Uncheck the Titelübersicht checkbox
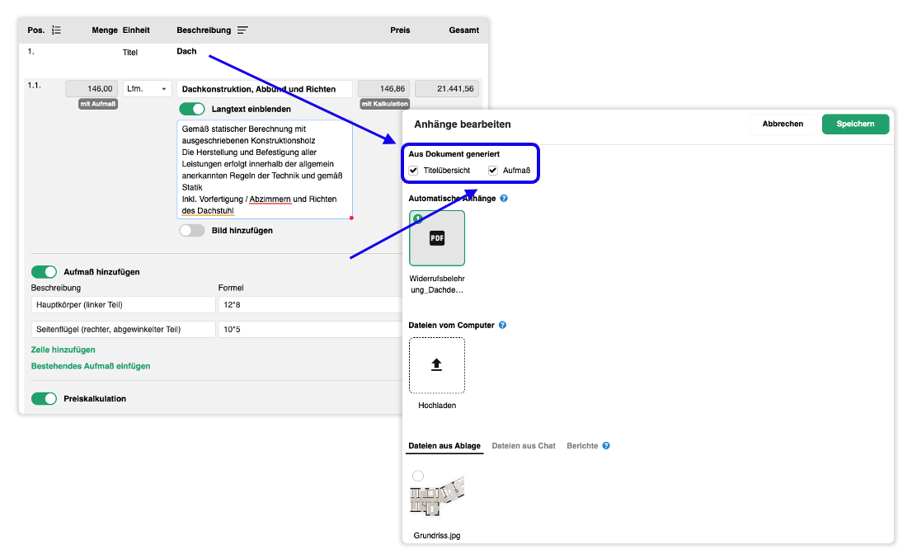The height and width of the screenshot is (554, 912). (414, 171)
